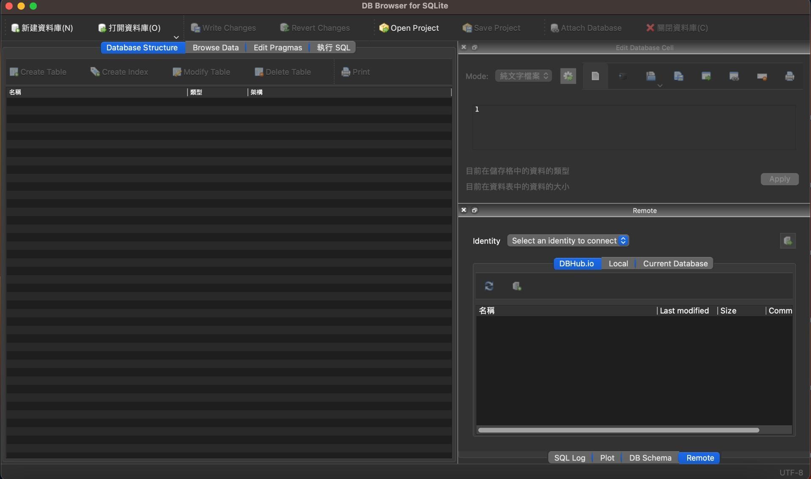Click the open-link icon in cell editor
The image size is (811, 479).
[734, 76]
